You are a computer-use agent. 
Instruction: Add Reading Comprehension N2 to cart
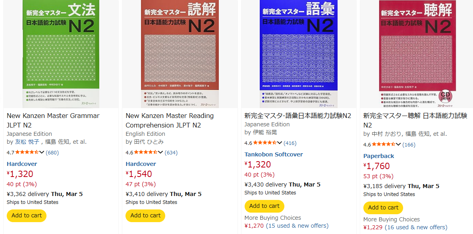pos(145,215)
